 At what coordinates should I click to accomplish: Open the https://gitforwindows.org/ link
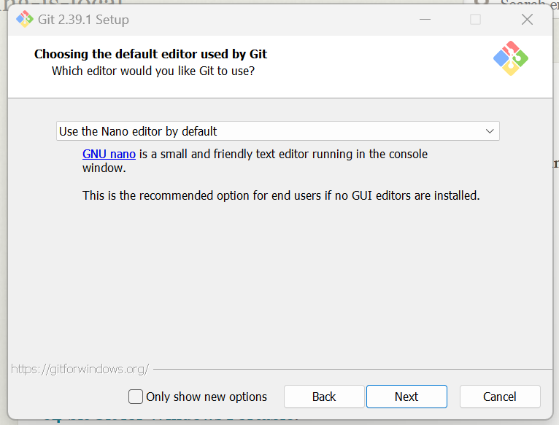pyautogui.click(x=80, y=369)
